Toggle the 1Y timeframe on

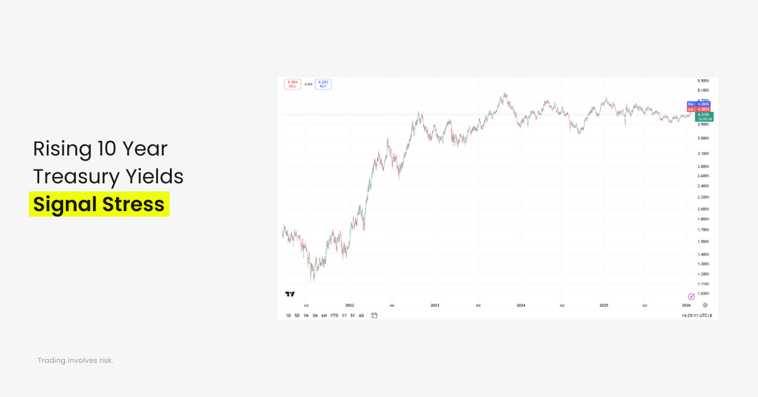pyautogui.click(x=343, y=315)
